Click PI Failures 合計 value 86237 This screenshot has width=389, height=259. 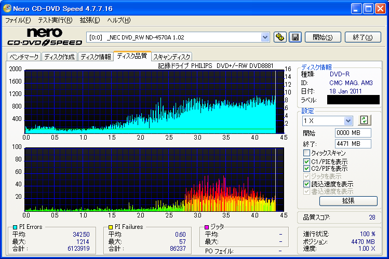(178, 248)
